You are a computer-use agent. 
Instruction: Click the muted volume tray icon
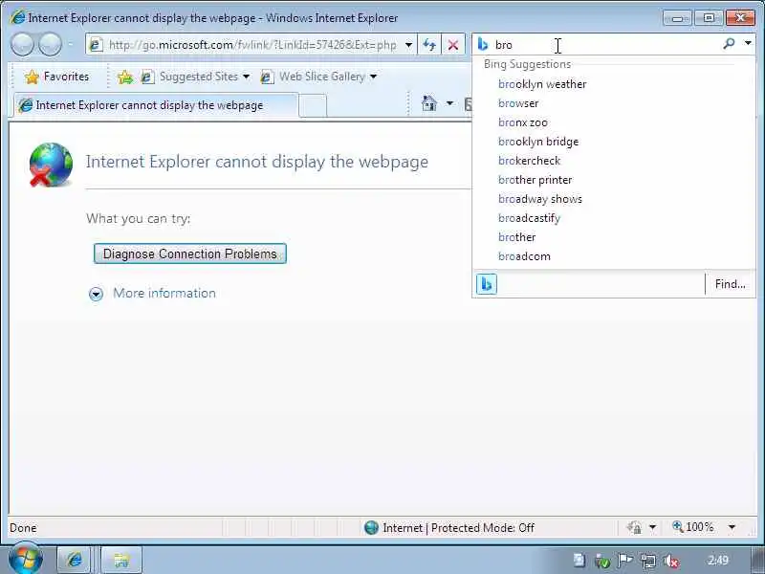pos(672,561)
